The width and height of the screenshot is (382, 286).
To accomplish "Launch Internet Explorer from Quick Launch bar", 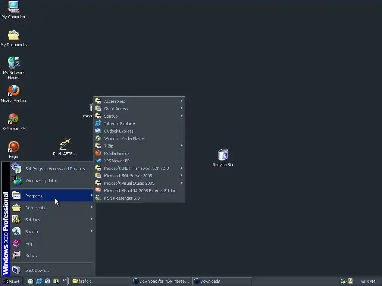I will [39, 281].
